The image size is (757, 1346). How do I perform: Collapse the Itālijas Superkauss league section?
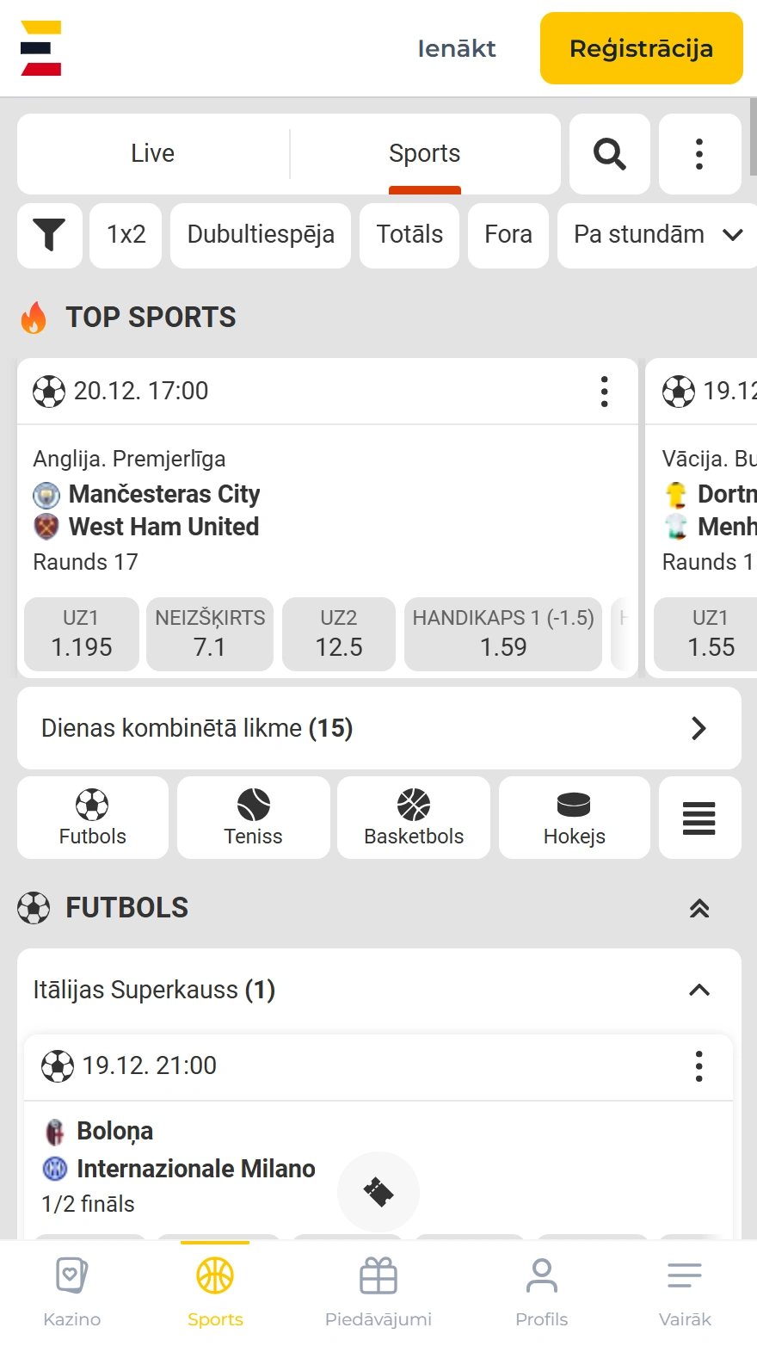pyautogui.click(x=699, y=991)
